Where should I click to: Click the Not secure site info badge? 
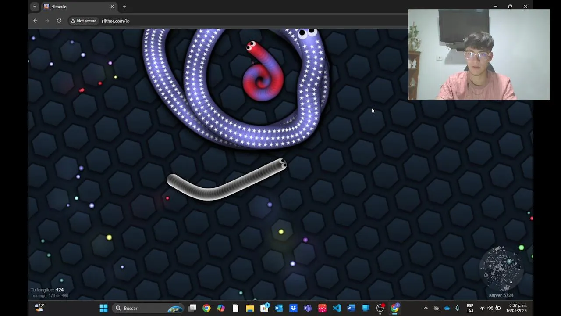83,21
